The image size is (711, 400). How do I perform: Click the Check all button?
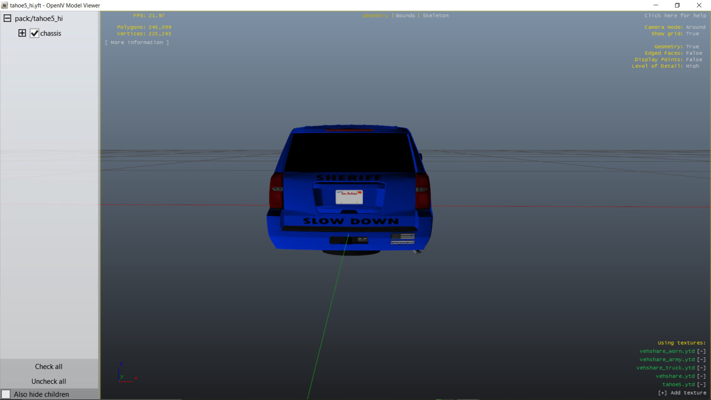click(x=49, y=366)
